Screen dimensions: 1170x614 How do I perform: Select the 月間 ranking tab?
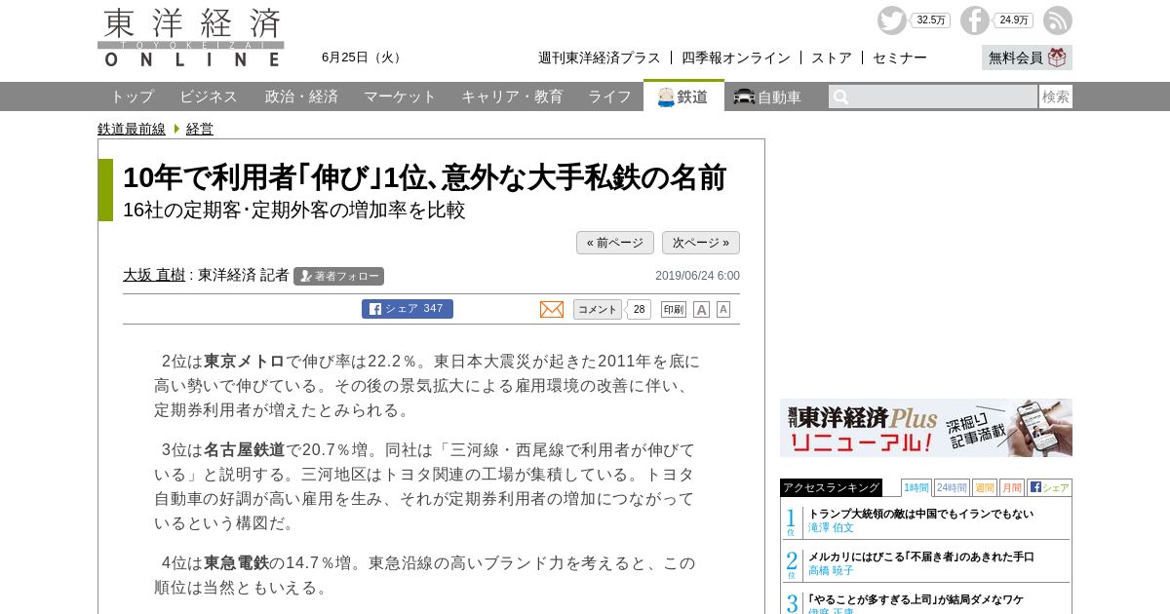pos(1011,487)
